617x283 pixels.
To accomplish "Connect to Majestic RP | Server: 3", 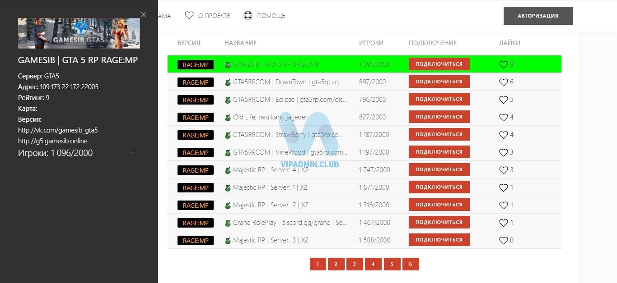I will point(439,240).
